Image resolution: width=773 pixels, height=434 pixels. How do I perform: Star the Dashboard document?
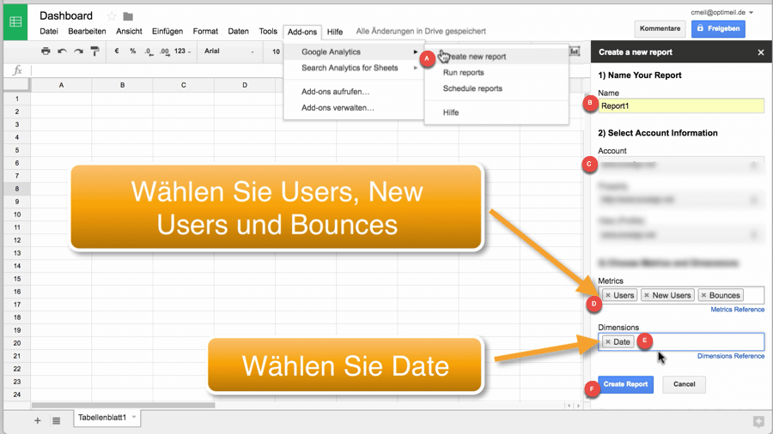(111, 16)
